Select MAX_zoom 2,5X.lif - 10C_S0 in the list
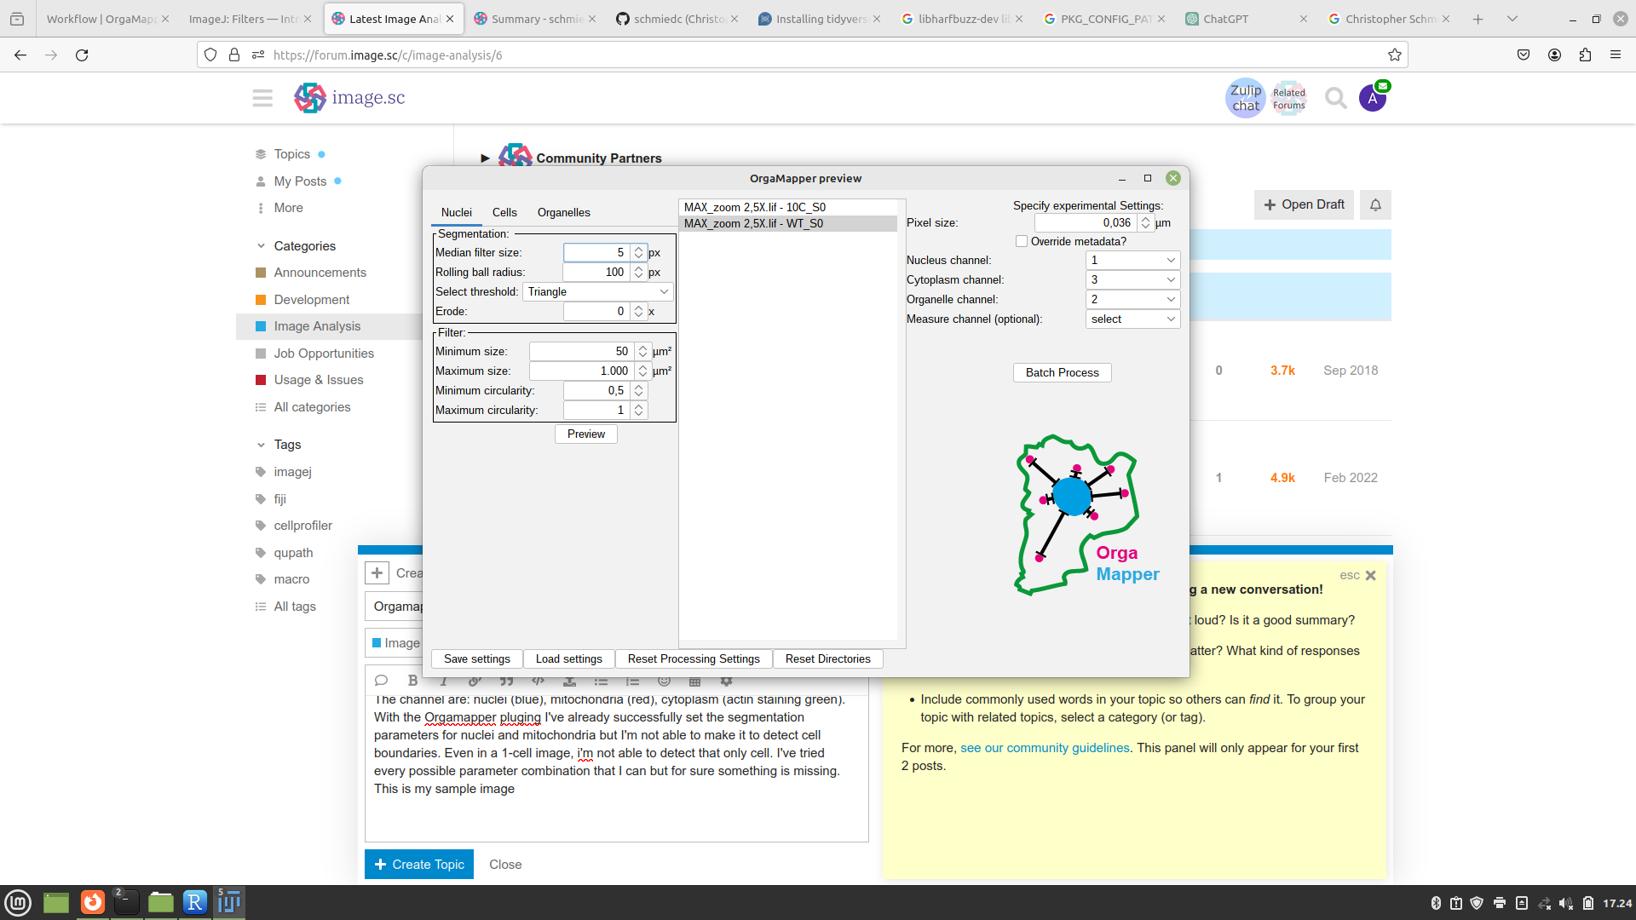This screenshot has width=1636, height=920. click(x=755, y=206)
